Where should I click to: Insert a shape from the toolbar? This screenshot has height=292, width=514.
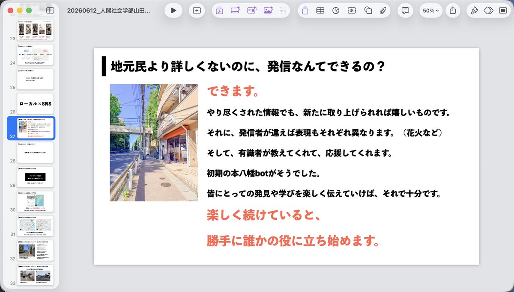368,11
